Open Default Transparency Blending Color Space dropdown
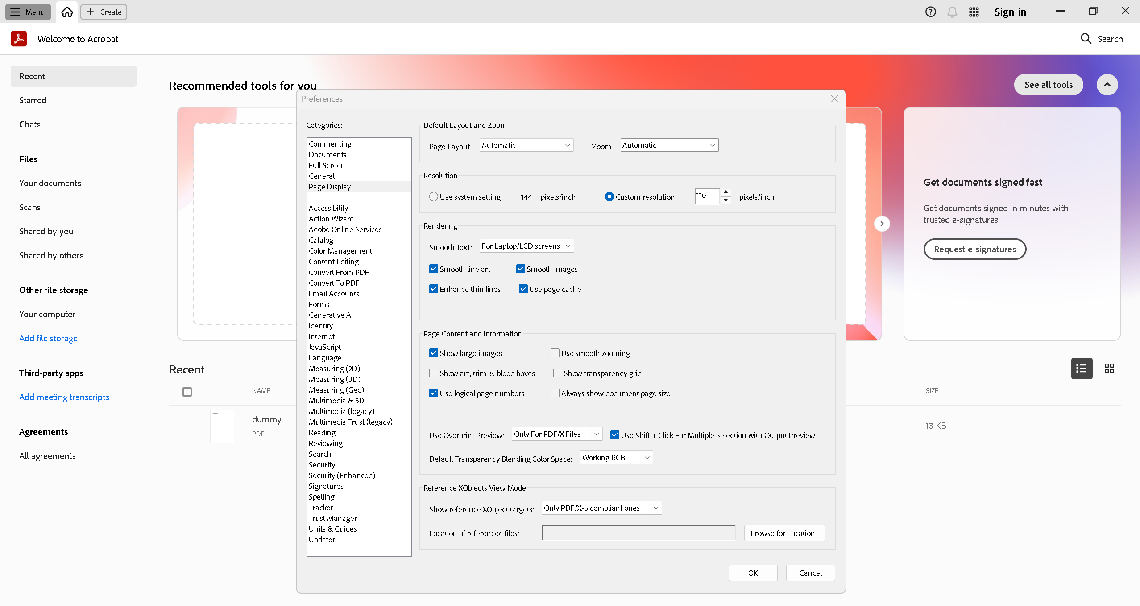1140x606 pixels. pos(616,458)
